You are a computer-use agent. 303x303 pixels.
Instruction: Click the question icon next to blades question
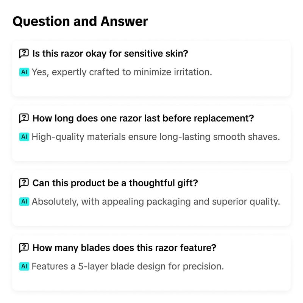[x=24, y=248]
